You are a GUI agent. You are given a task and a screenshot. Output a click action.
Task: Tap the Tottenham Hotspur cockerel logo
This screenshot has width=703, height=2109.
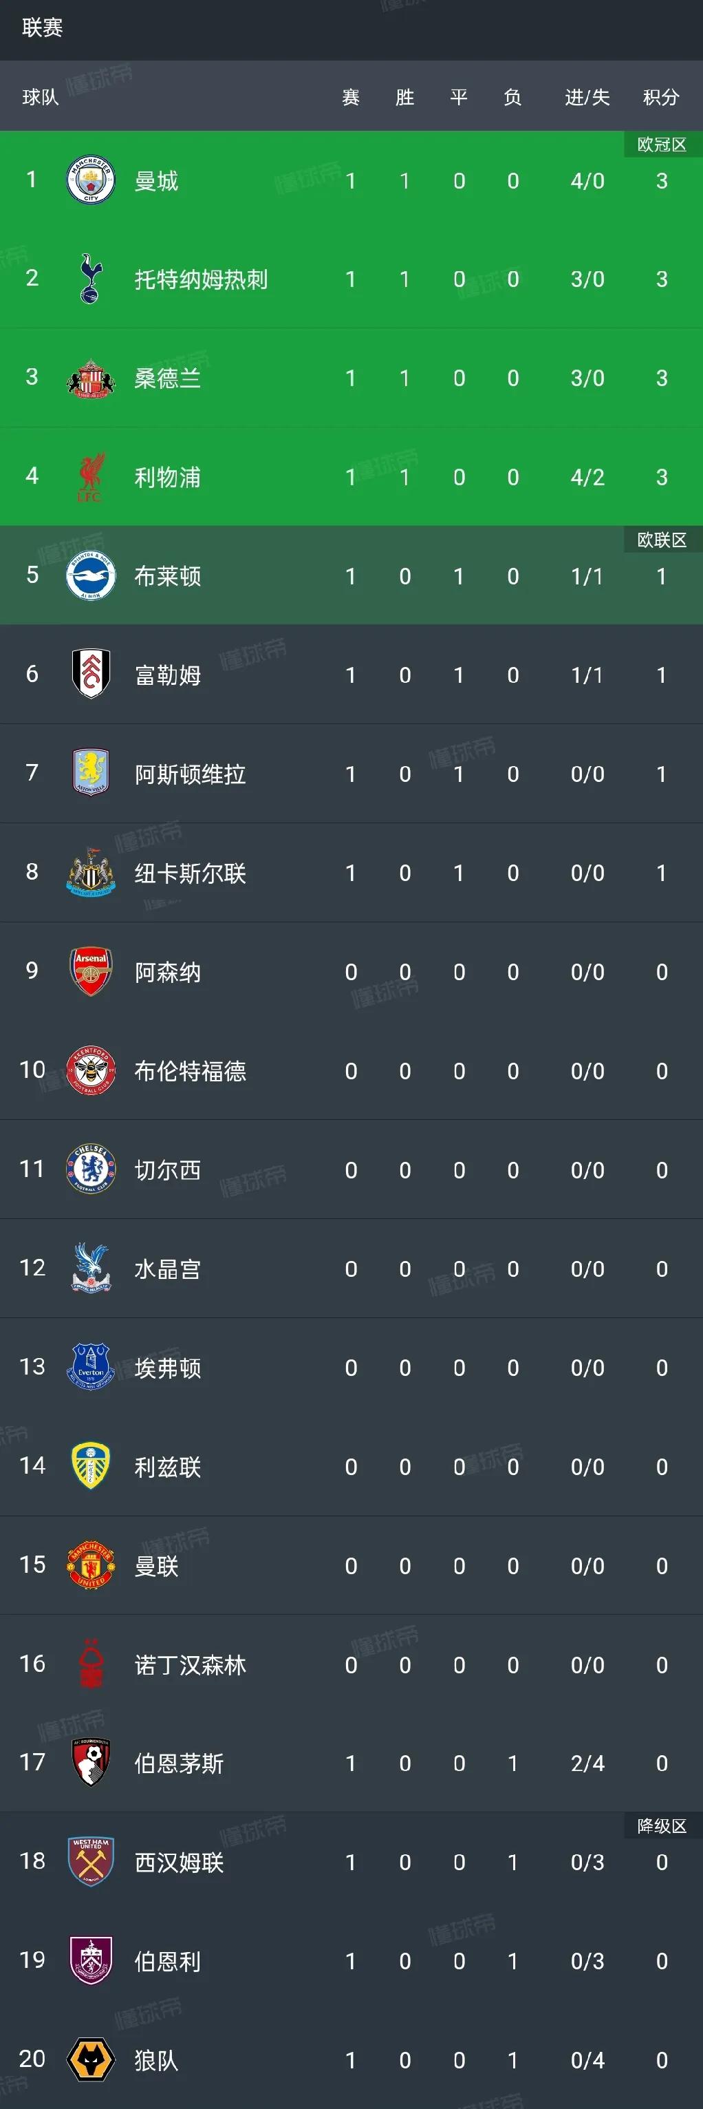click(x=91, y=278)
